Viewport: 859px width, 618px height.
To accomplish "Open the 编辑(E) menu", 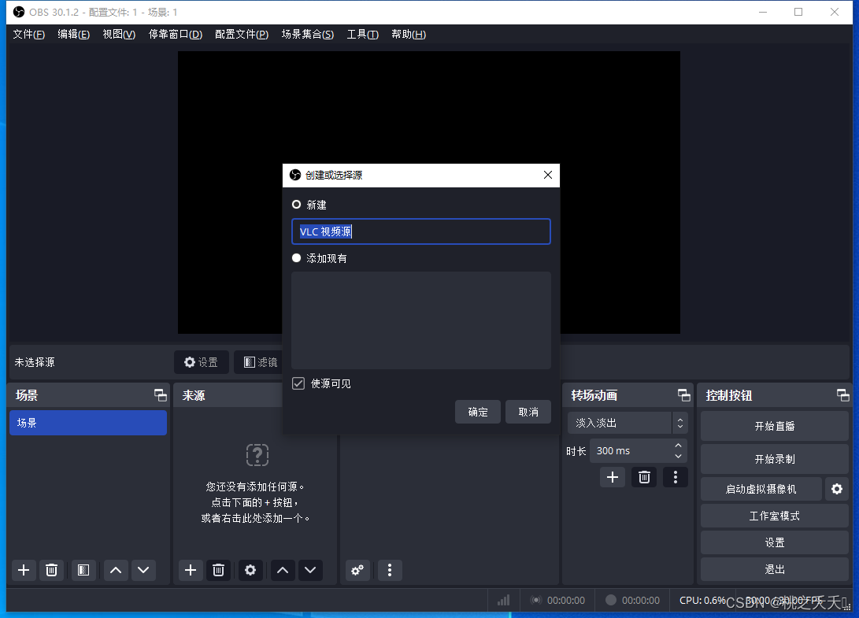I will point(73,35).
